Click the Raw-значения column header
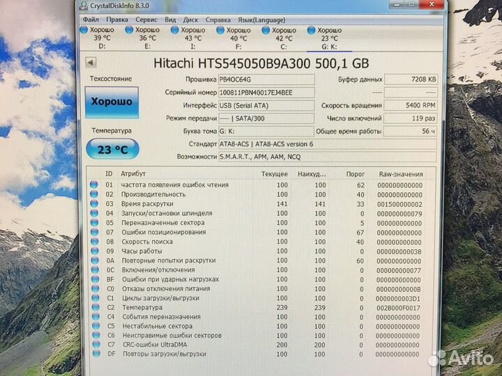Screen dimensions: 502x376 pos(401,174)
